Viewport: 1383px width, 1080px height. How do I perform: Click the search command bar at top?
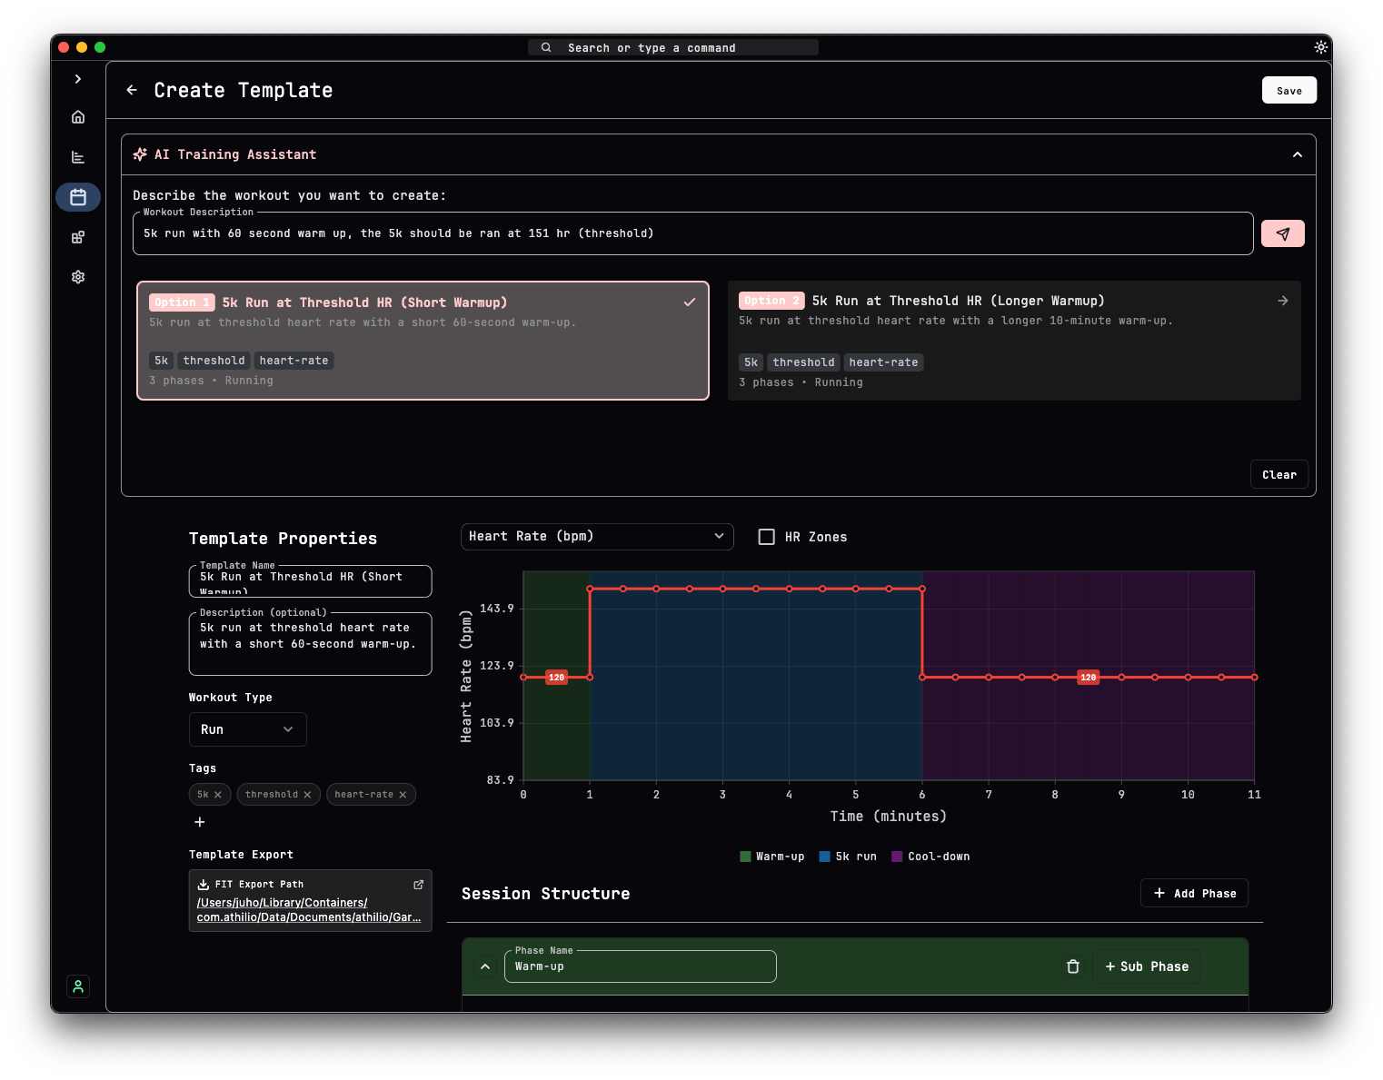coord(672,47)
